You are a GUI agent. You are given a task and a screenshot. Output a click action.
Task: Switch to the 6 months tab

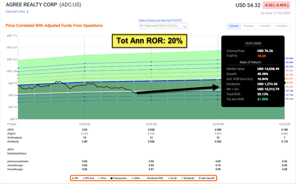(281, 26)
